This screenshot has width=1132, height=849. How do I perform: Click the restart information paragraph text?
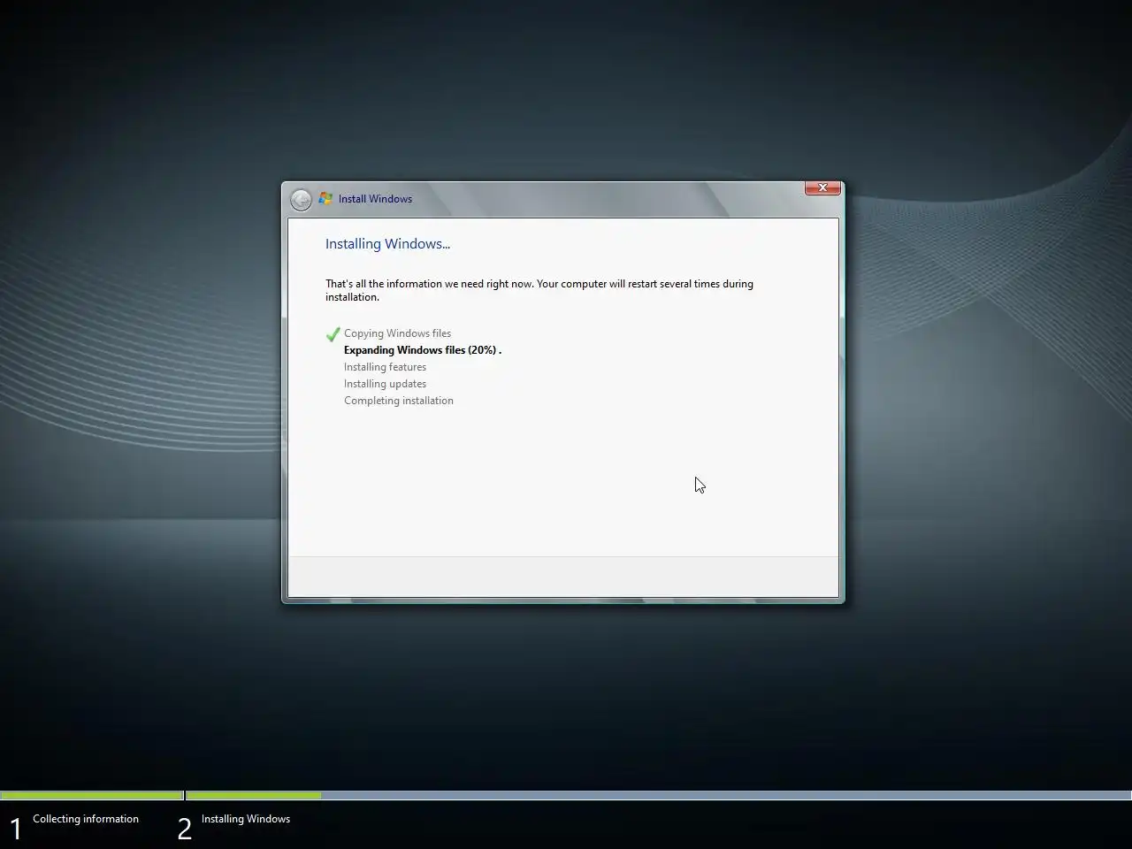(539, 290)
